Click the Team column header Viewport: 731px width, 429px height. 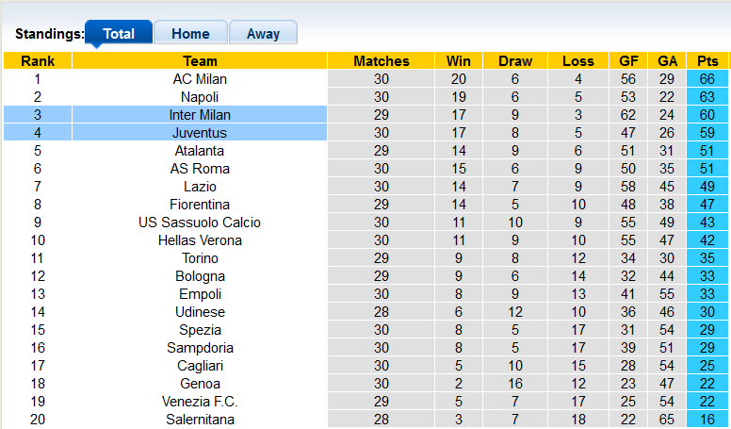click(200, 61)
